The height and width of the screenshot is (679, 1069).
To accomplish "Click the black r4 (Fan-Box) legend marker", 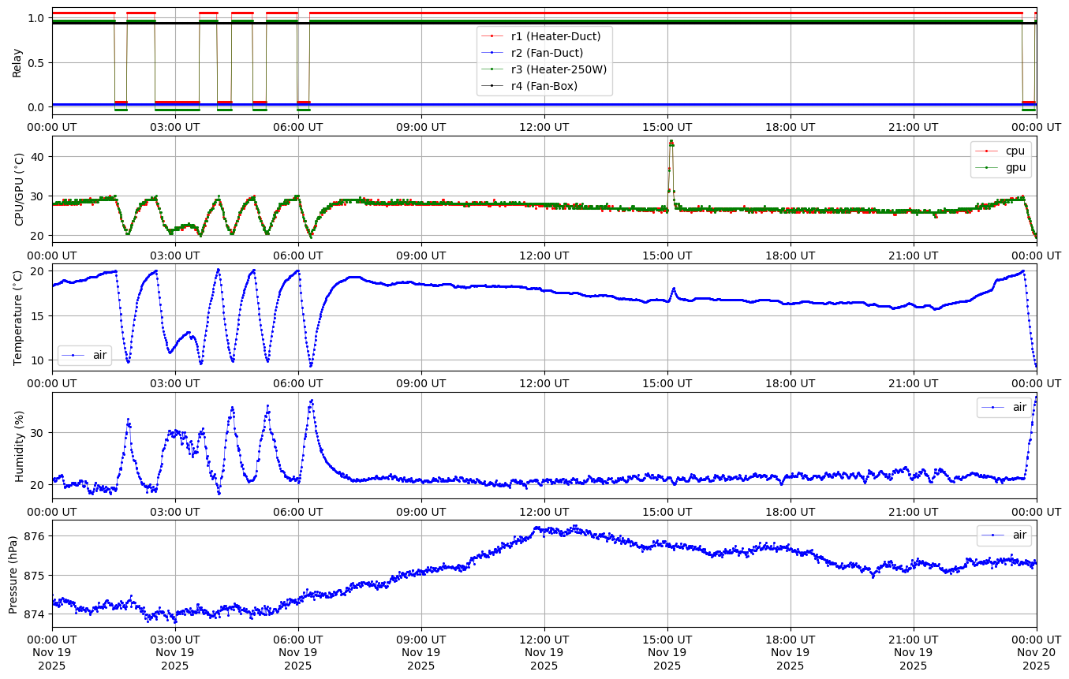I will coord(492,86).
